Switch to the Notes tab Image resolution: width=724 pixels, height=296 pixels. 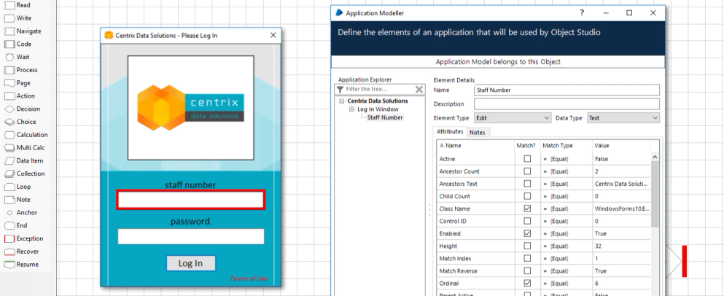[x=477, y=132]
